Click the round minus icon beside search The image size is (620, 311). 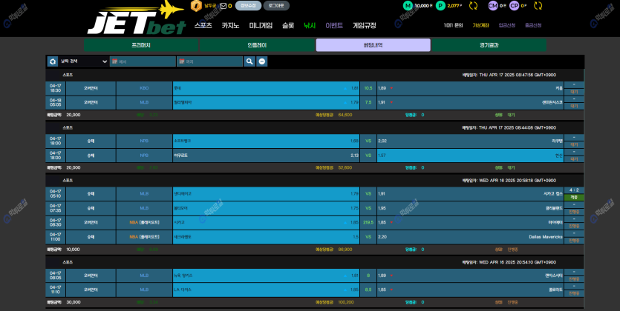pos(262,61)
